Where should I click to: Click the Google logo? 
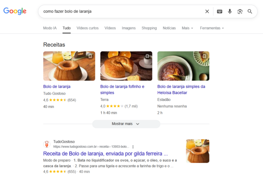tap(15, 11)
